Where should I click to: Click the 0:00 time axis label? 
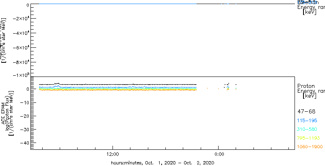(x=219, y=154)
